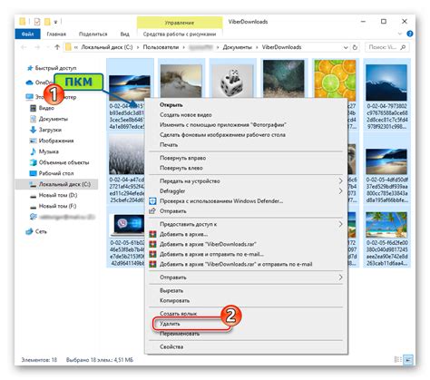Switch to the Вид ribbon tab
Viewport: 430px width, 380px height.
(x=124, y=34)
